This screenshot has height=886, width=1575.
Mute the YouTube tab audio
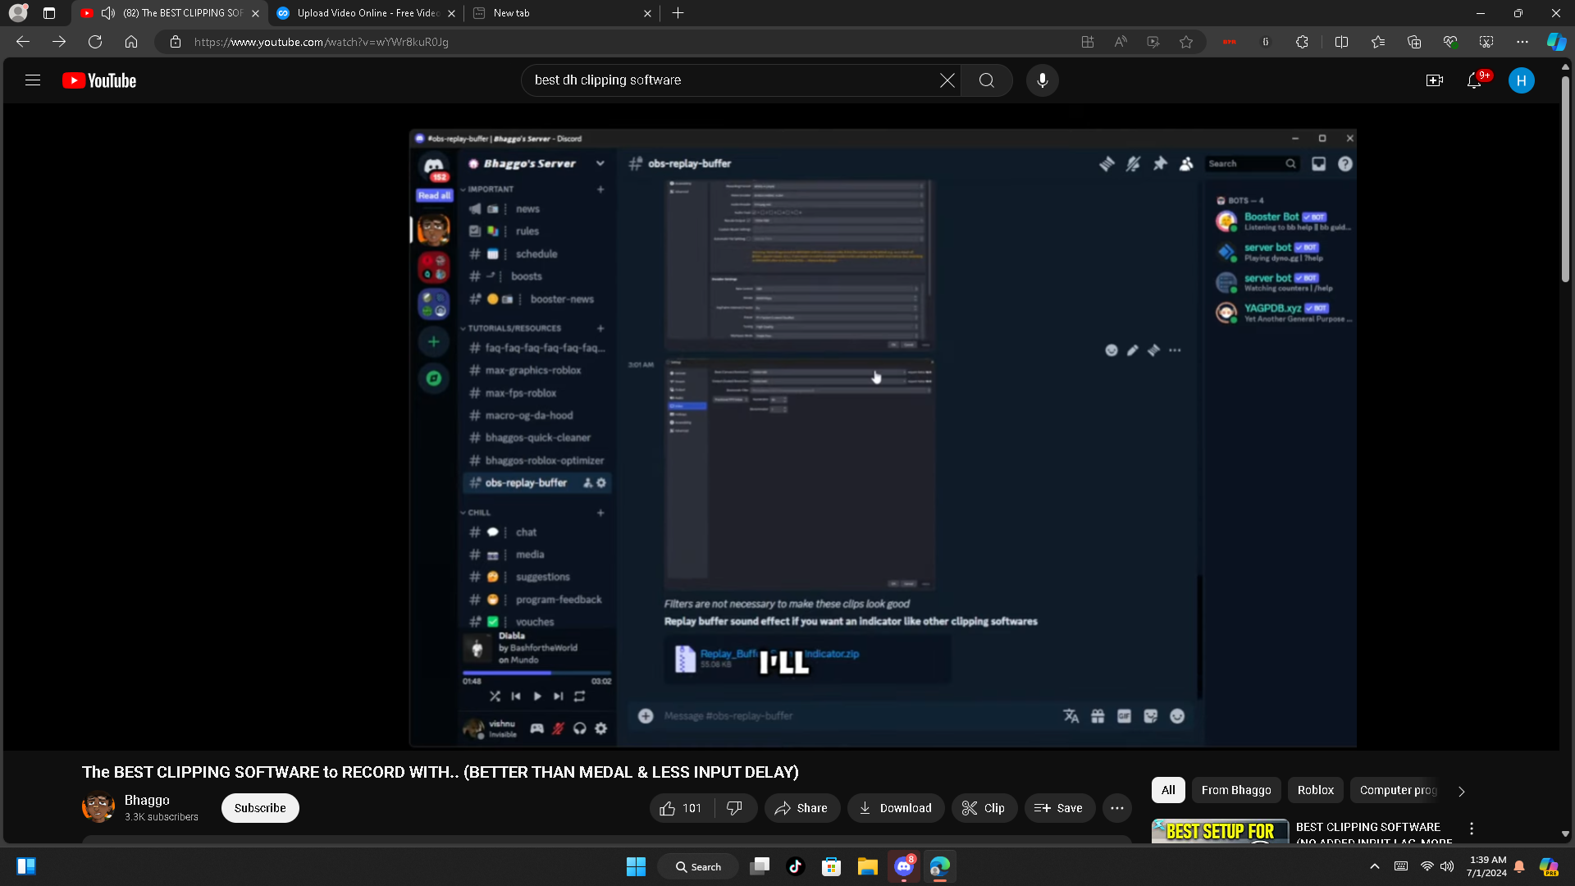click(108, 13)
